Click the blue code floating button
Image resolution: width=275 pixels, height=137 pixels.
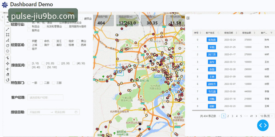coord(263,125)
